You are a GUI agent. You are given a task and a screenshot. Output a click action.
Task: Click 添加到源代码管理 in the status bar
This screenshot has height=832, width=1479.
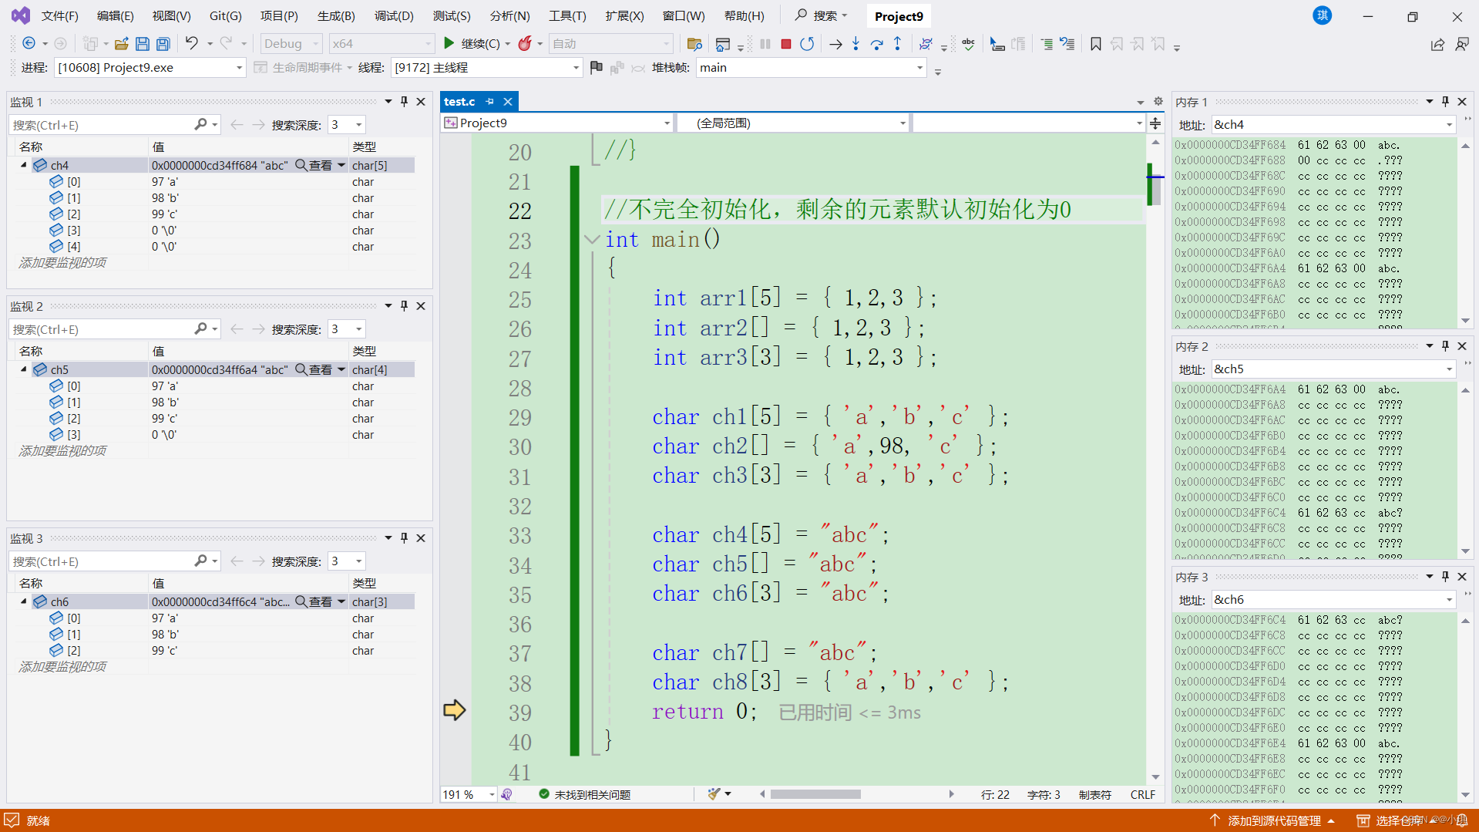coord(1273,820)
